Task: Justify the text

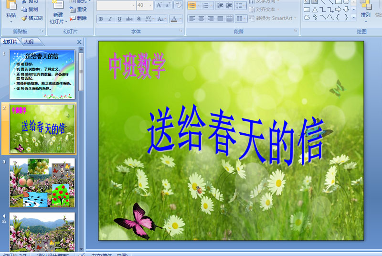Action: tap(220, 19)
